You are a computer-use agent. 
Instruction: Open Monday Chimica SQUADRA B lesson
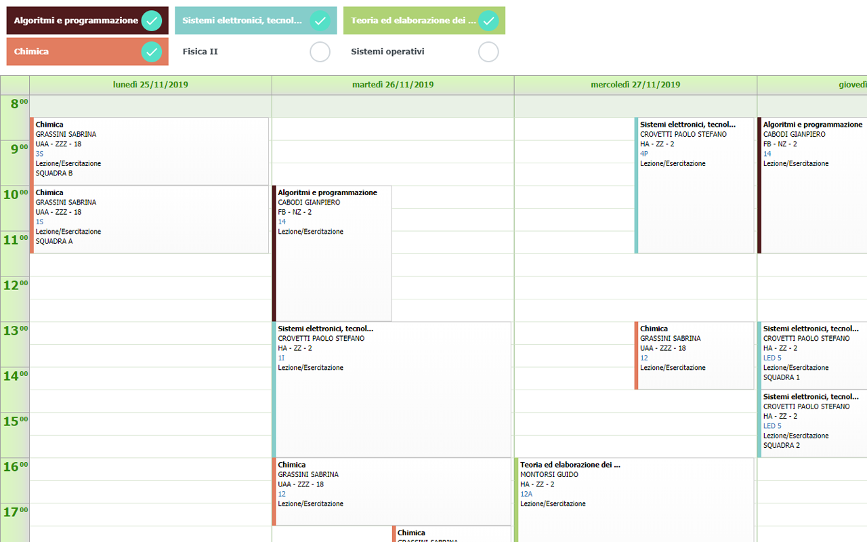tap(149, 151)
